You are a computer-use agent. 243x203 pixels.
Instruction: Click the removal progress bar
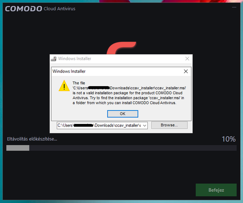click(121, 148)
